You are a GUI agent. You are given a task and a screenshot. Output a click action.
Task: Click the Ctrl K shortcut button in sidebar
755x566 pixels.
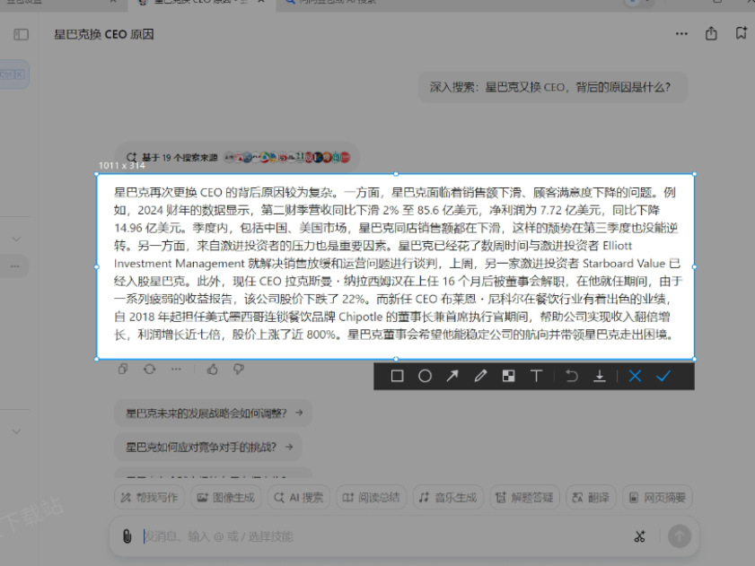[x=13, y=74]
